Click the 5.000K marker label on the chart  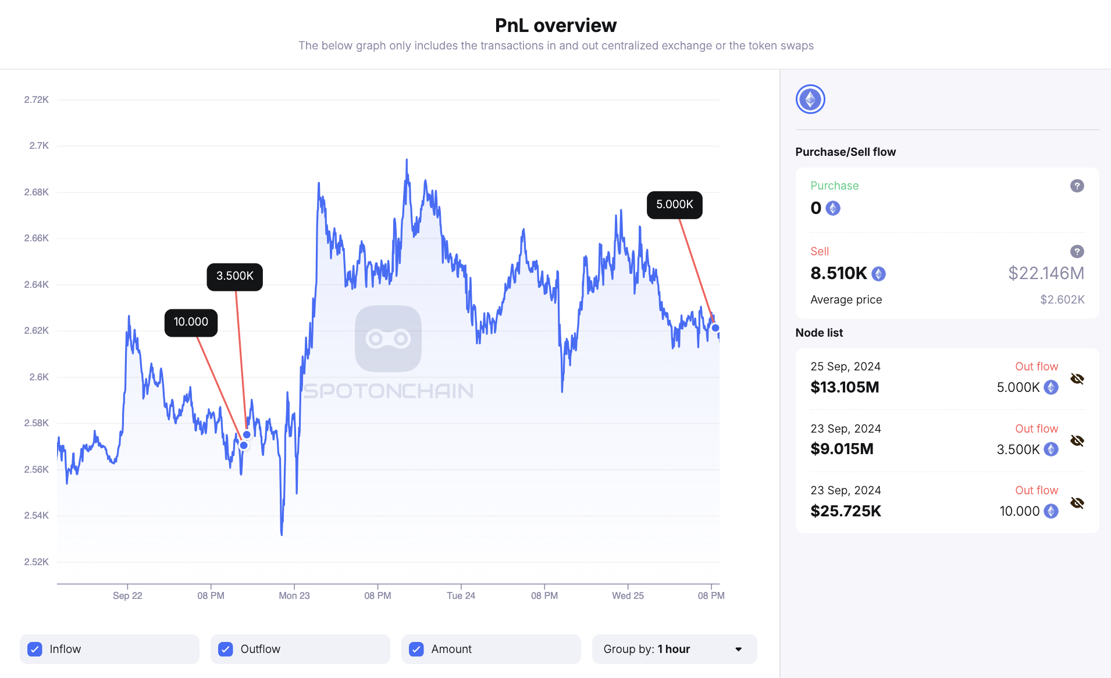pos(674,204)
